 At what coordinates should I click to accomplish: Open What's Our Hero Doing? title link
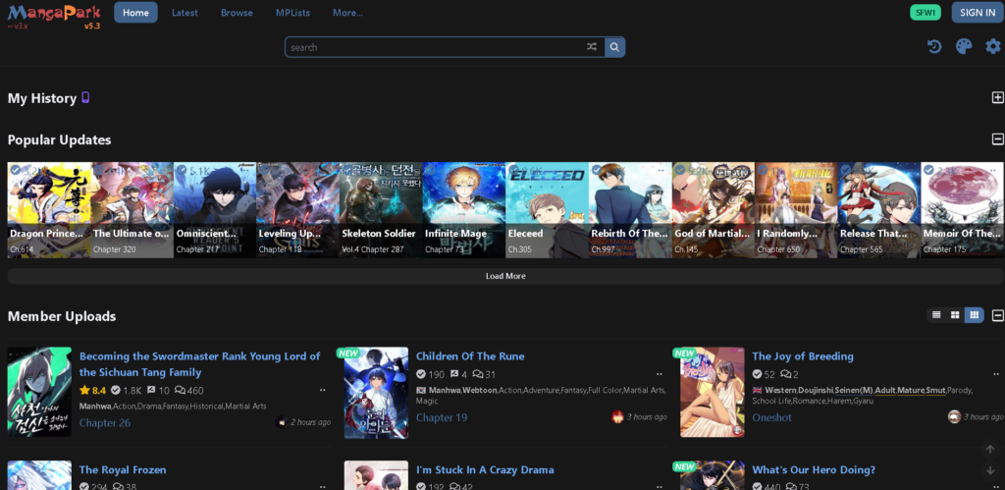tap(814, 469)
